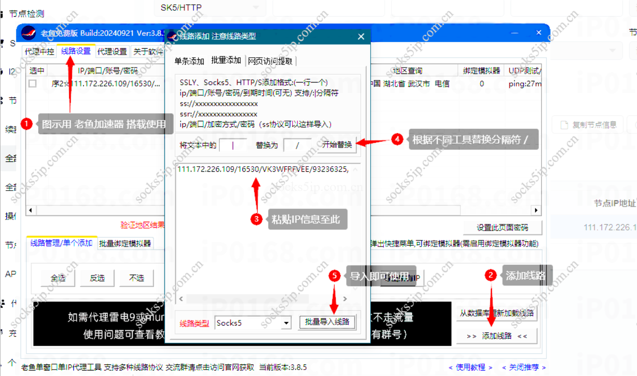
Task: Open the 网页访问提取 tab
Action: [x=270, y=61]
